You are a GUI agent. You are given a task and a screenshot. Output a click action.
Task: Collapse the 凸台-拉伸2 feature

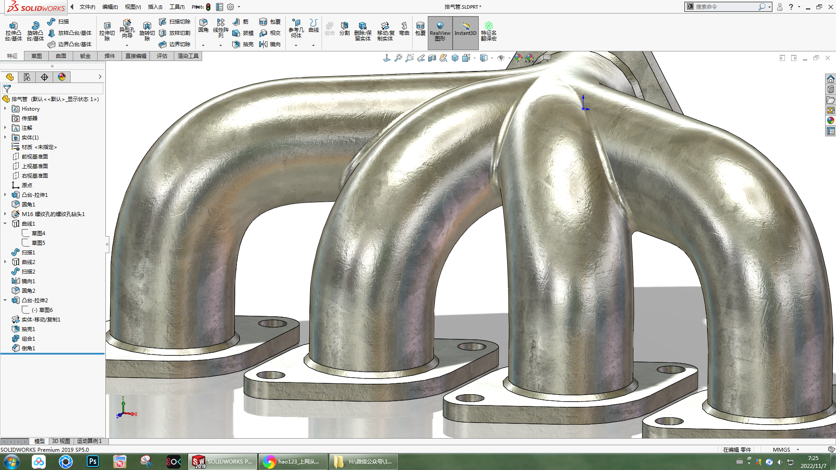tap(5, 300)
